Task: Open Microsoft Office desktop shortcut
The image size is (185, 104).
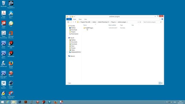Action: 11,35
